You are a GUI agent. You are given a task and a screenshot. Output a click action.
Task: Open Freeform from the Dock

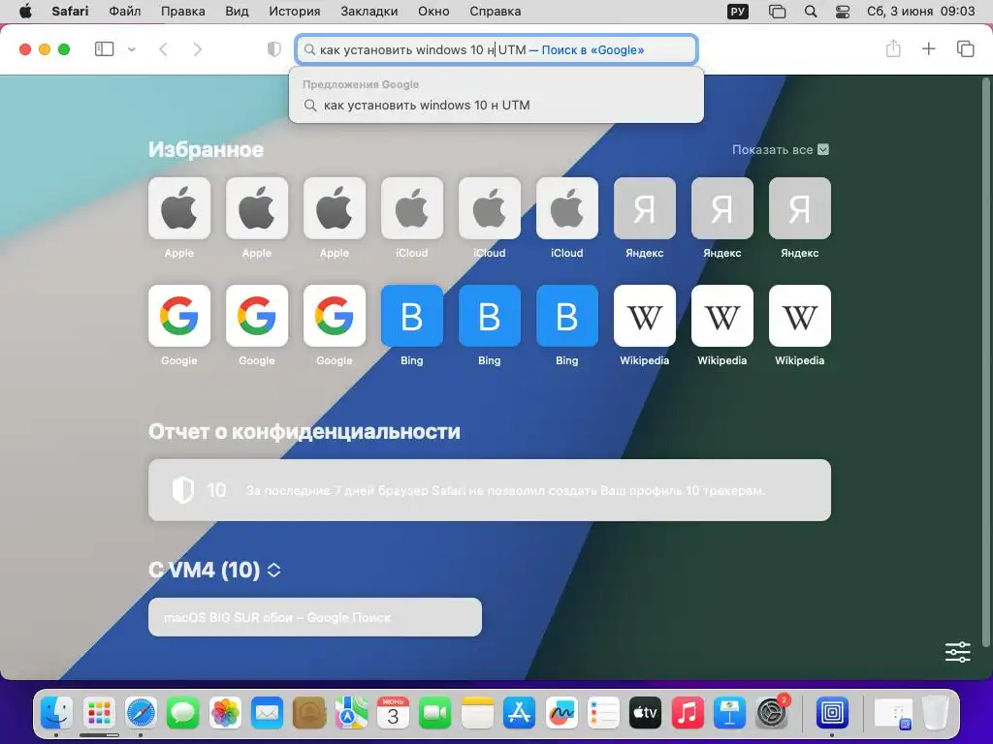(x=561, y=714)
